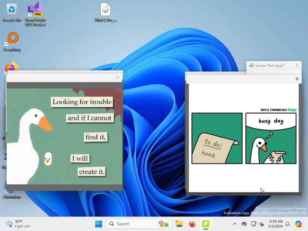Click the Goose "Not-epad" title bar

pos(274,65)
